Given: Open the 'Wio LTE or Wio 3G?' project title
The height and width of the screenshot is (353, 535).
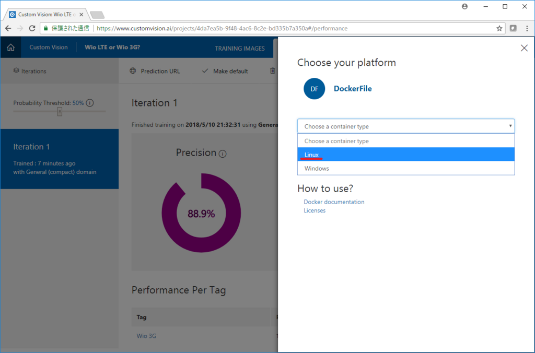Looking at the screenshot, I should (112, 48).
